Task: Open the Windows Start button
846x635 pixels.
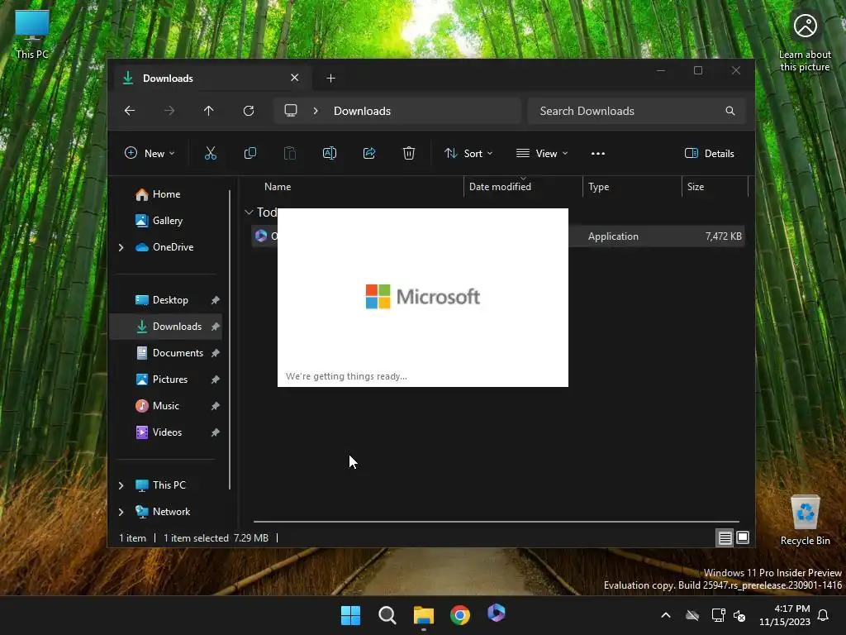Action: pyautogui.click(x=350, y=615)
